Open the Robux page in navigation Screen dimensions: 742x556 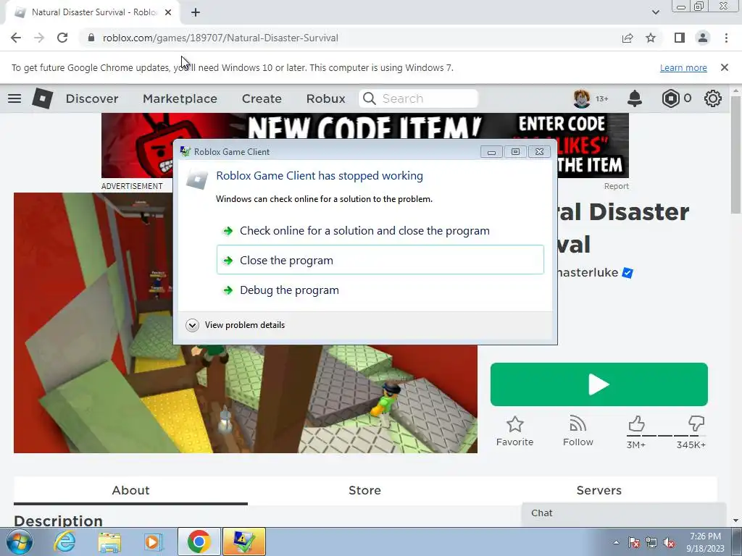click(x=325, y=98)
